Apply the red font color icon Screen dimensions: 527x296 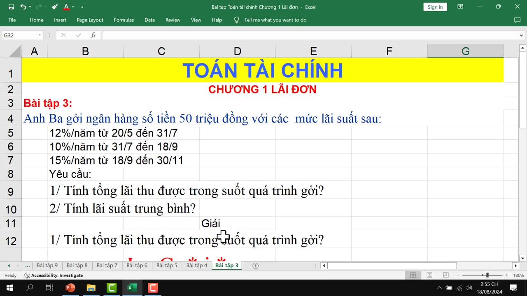[x=66, y=7]
